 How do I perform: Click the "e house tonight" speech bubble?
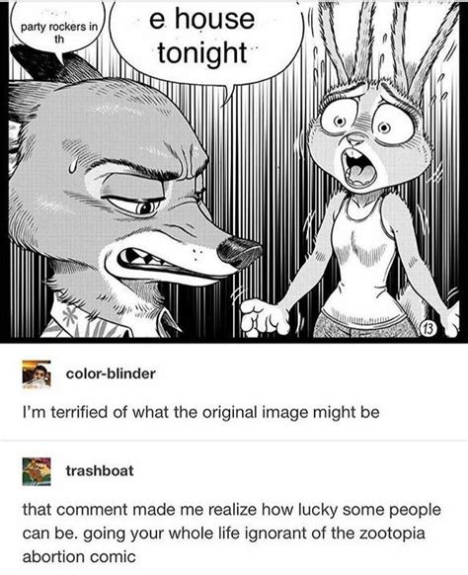tap(206, 39)
